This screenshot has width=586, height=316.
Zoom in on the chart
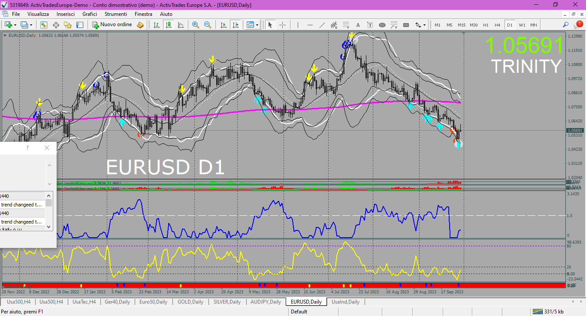pos(196,25)
